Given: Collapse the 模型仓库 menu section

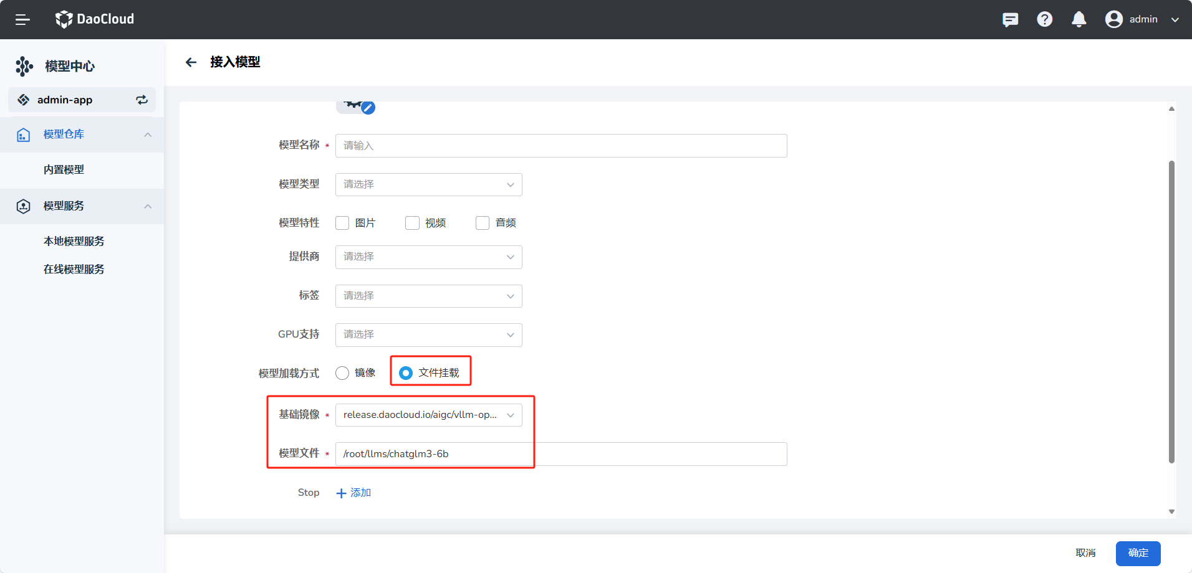Looking at the screenshot, I should [148, 135].
